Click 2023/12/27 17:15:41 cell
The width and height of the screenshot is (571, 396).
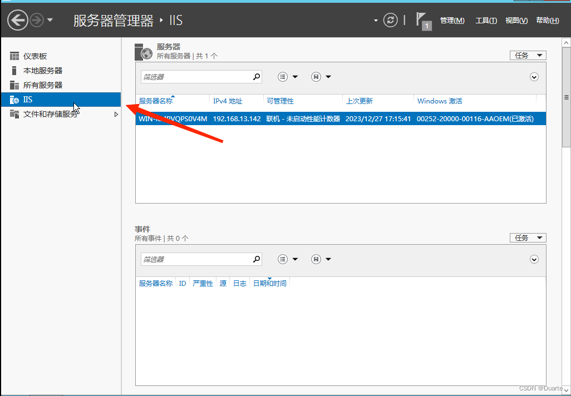click(x=378, y=118)
